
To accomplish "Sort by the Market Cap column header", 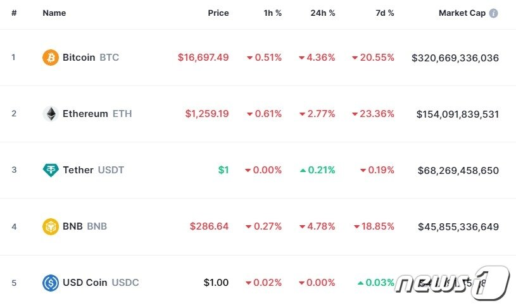I will click(462, 13).
